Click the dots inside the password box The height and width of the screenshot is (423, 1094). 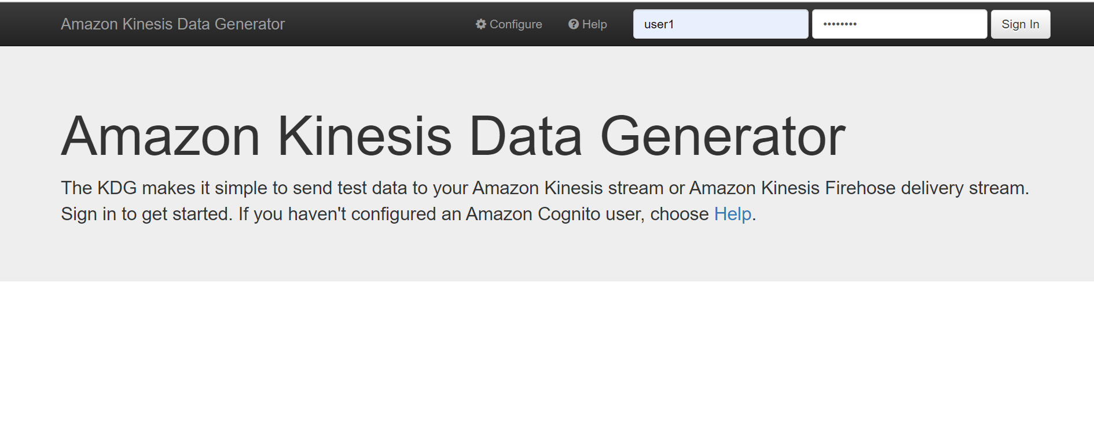[x=840, y=24]
